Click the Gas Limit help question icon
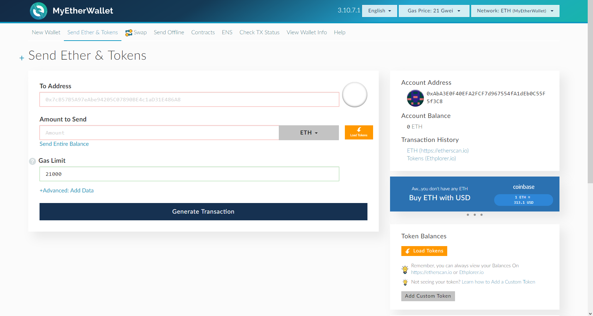 32,161
